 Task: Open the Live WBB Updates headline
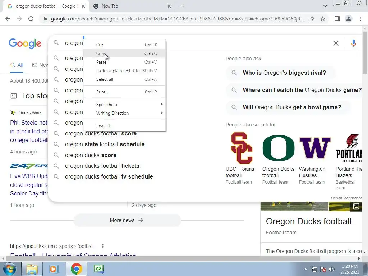click(x=29, y=185)
